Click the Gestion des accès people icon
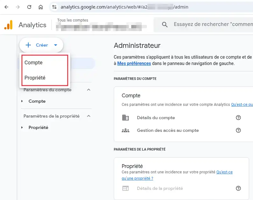253x200 pixels. tap(125, 131)
